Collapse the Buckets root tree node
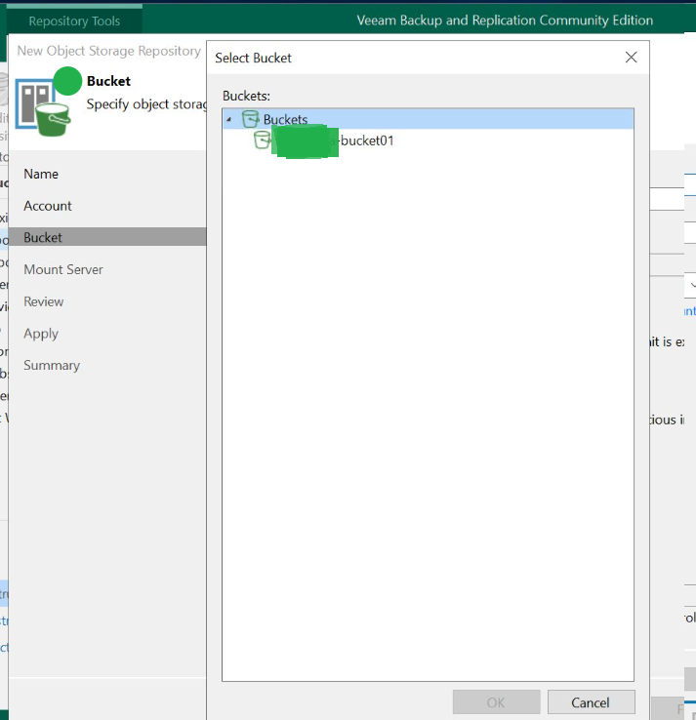Viewport: 696px width, 720px height. (x=228, y=119)
